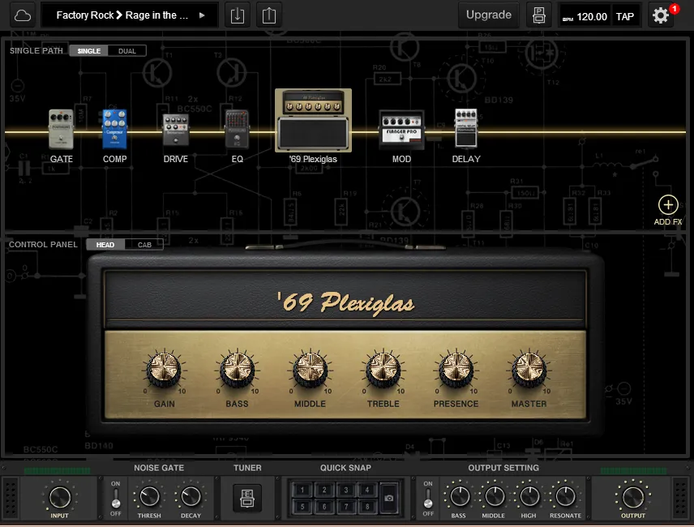The height and width of the screenshot is (527, 694).
Task: Click the Quick Snap camera icon
Action: pyautogui.click(x=388, y=498)
